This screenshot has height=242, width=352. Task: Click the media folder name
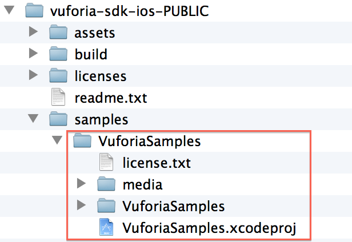tap(142, 184)
